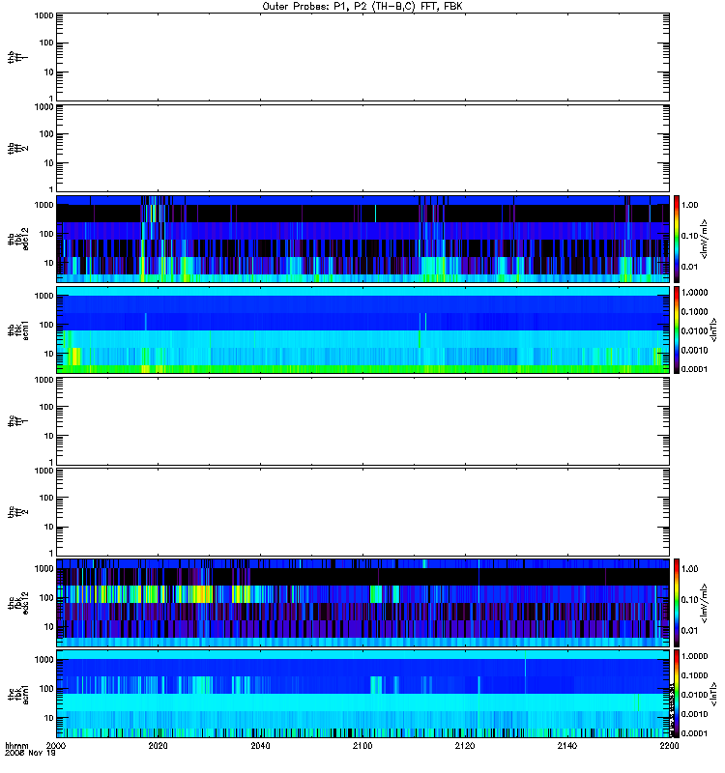Click the thc scm1 color bar

[677, 694]
